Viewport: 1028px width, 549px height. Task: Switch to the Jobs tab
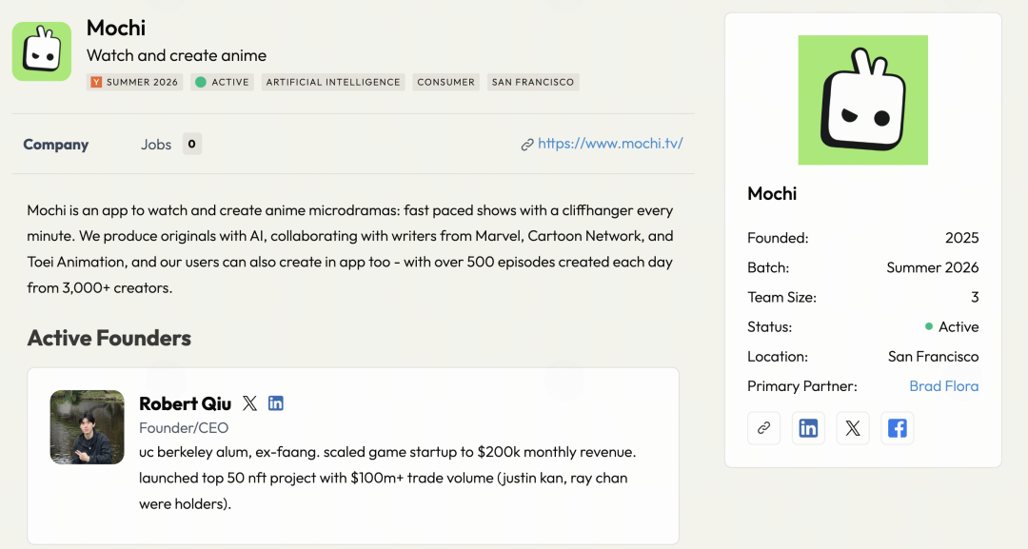pyautogui.click(x=156, y=144)
